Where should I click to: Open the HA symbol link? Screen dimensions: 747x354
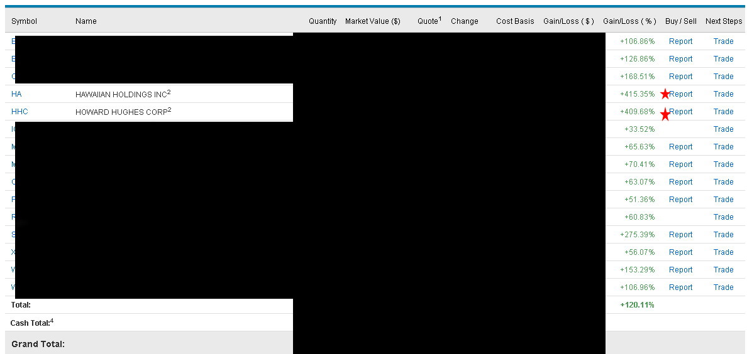tap(16, 94)
